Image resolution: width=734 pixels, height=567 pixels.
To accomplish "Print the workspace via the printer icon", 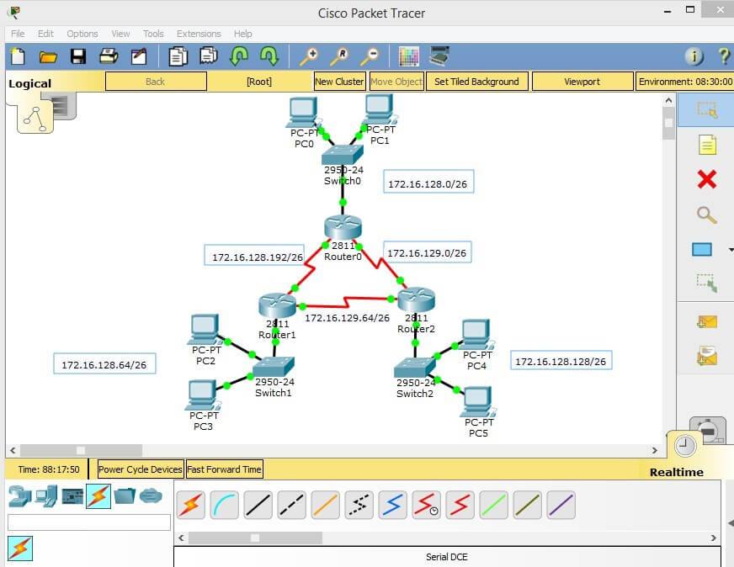I will (x=109, y=56).
